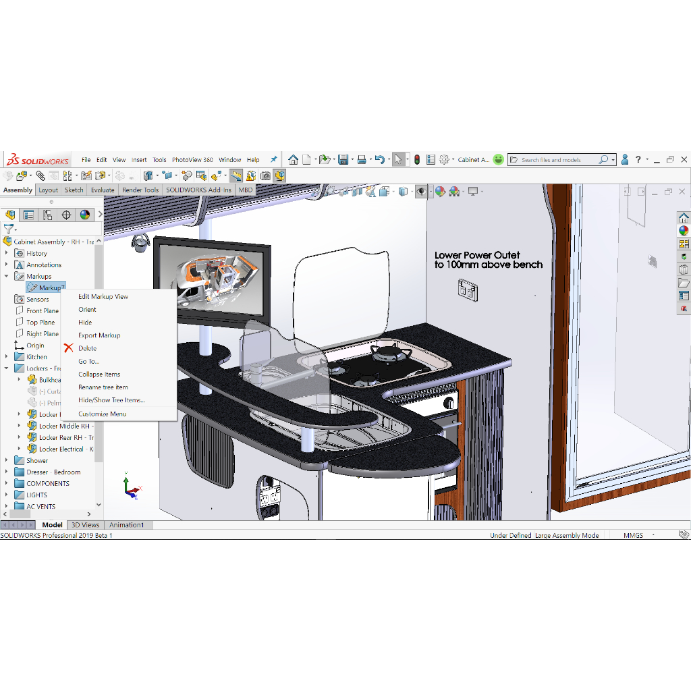Open the DimXpertManager crosshair tab icon

(x=66, y=215)
